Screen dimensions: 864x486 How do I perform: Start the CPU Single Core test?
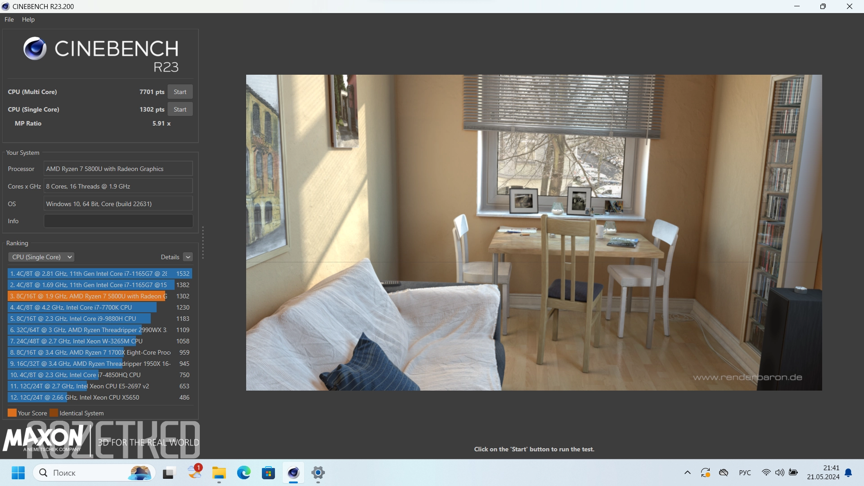pyautogui.click(x=180, y=109)
